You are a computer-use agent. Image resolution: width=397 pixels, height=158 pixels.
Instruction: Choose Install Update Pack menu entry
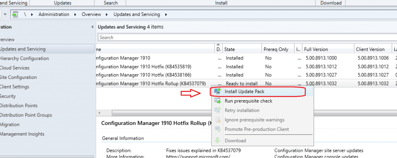coord(262,92)
